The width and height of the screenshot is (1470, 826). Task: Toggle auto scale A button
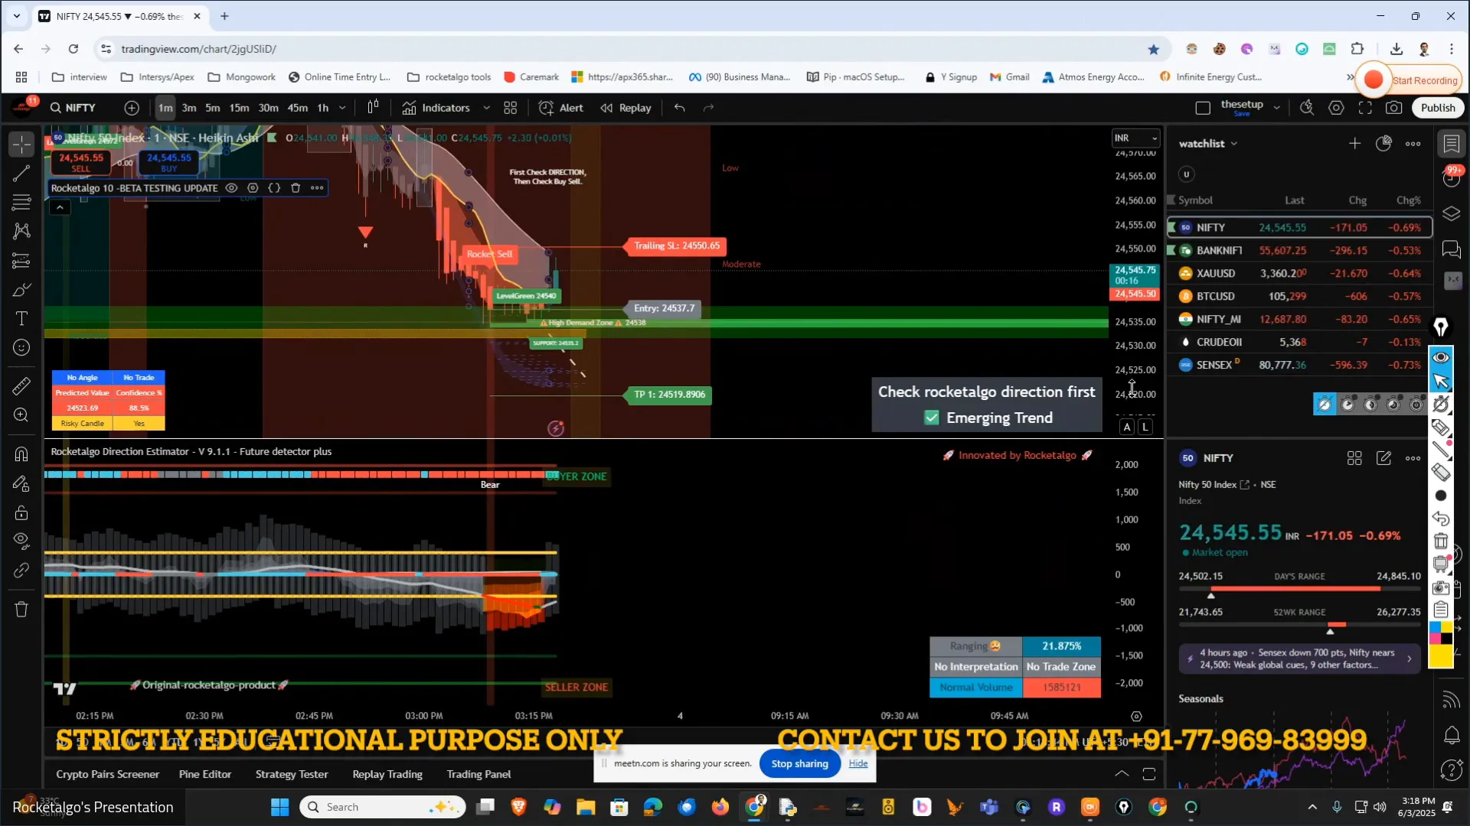tap(1126, 428)
